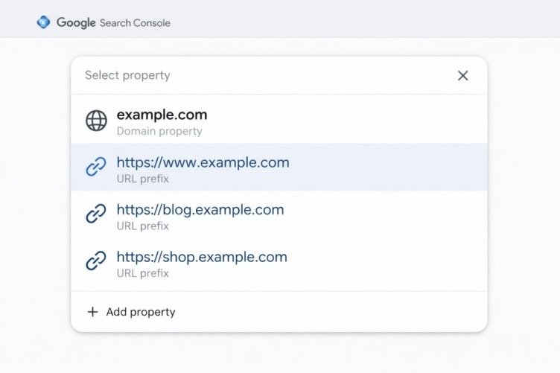Select the example.com domain property
This screenshot has width=560, height=373.
tap(162, 115)
